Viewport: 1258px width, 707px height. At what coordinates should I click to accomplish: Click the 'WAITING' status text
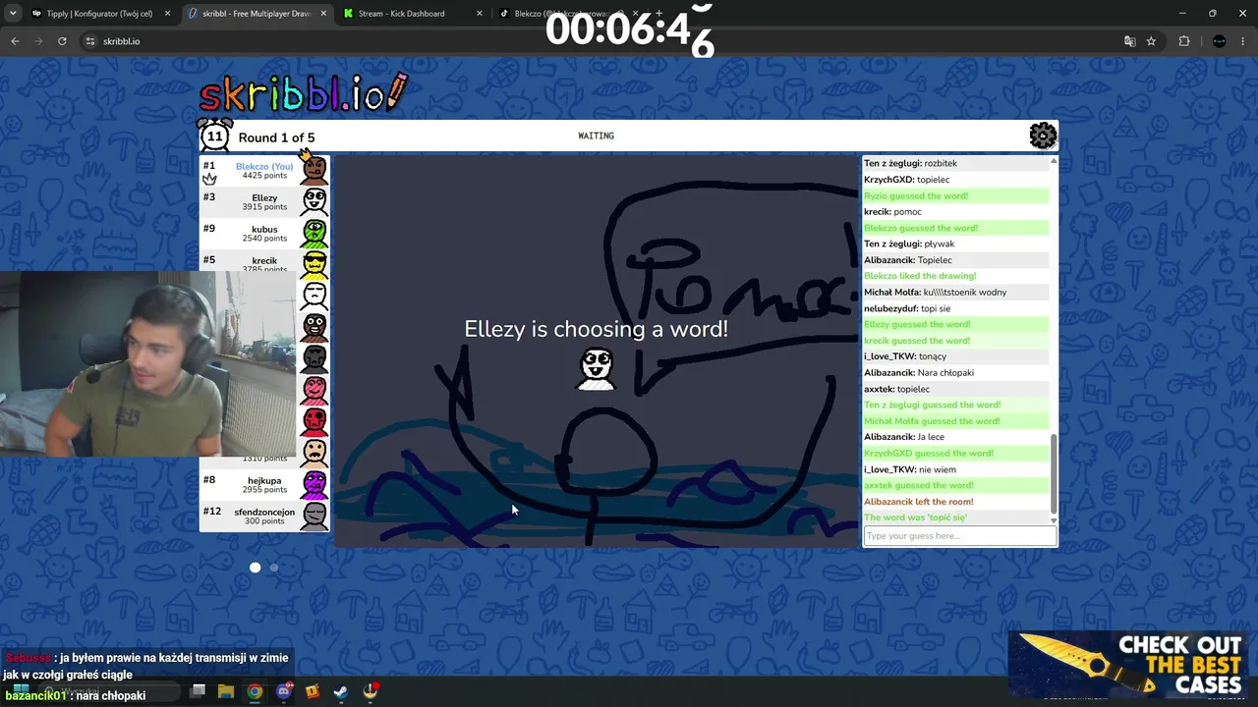(596, 136)
